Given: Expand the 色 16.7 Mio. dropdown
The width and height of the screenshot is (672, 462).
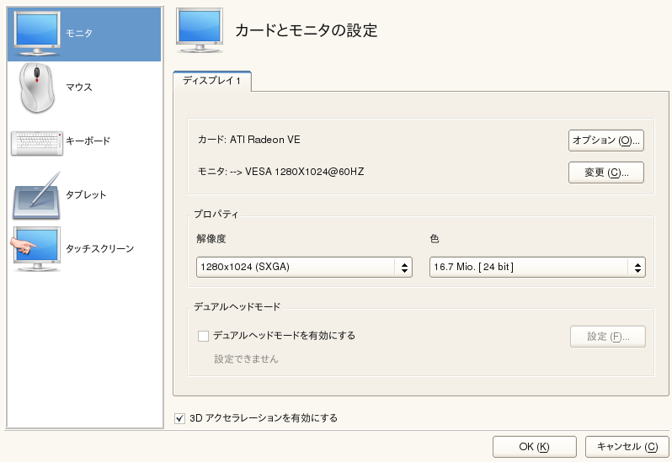Looking at the screenshot, I should 537,268.
